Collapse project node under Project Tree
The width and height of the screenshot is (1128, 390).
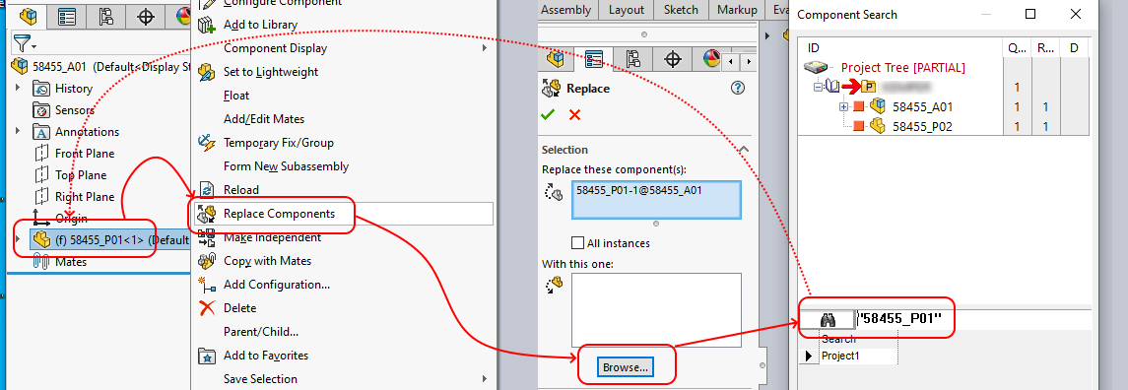818,87
